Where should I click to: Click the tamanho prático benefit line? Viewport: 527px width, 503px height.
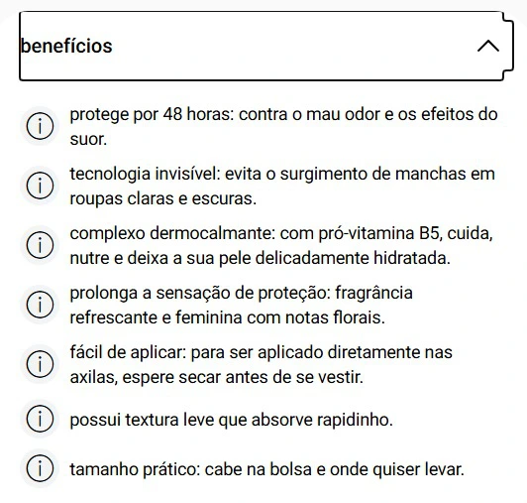[266, 469]
